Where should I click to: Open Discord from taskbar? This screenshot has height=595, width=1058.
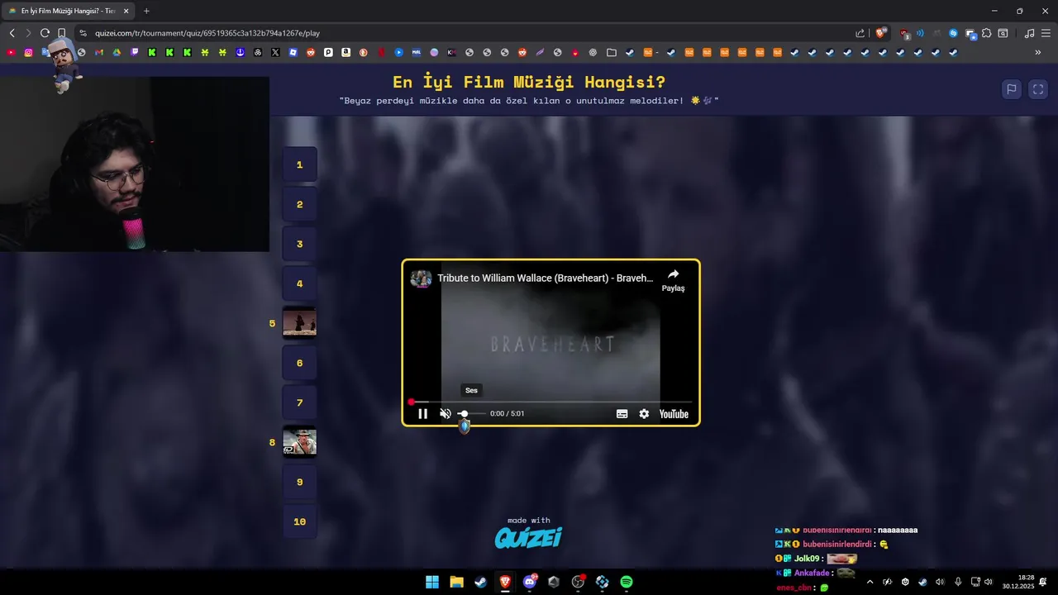click(530, 582)
